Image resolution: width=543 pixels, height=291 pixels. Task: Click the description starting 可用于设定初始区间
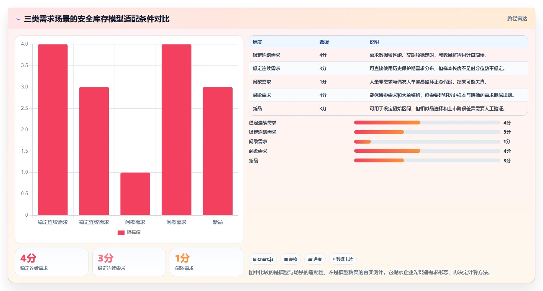point(438,109)
